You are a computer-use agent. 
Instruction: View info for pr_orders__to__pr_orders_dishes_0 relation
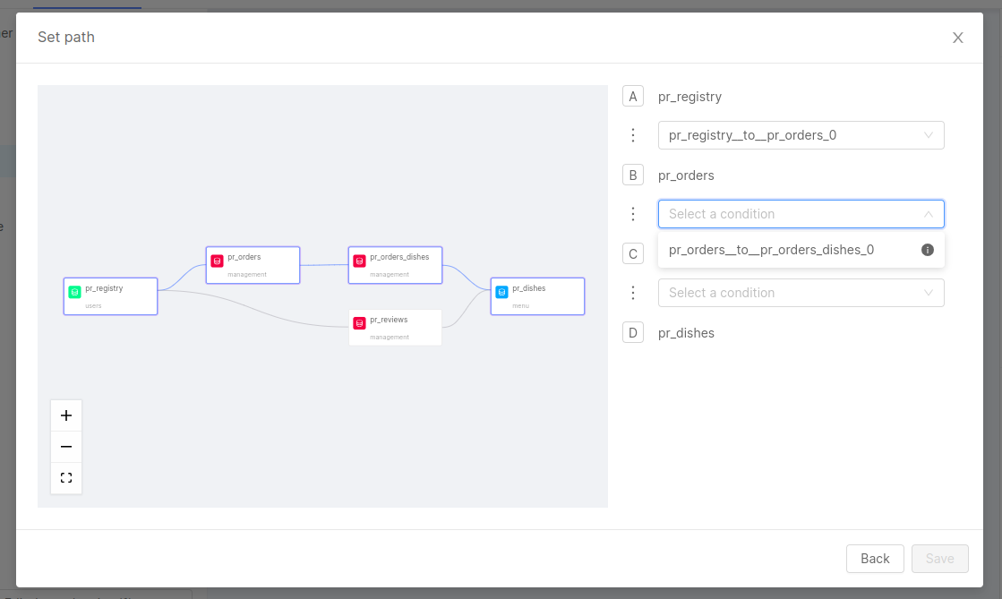927,250
